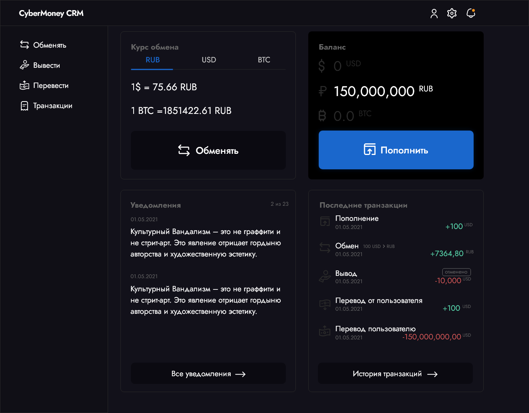The image size is (529, 413).
Task: Open the notification bell with orange dot
Action: click(471, 13)
